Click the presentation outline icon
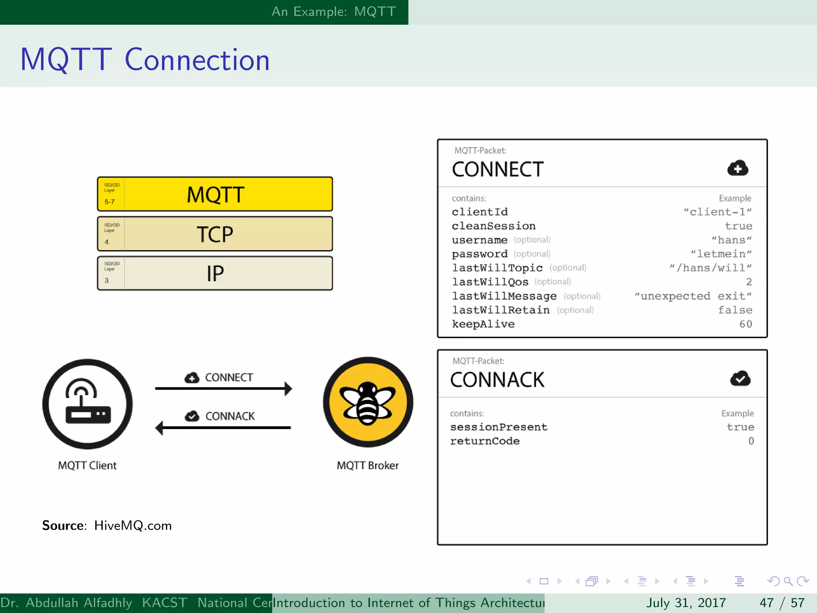Screen dimensions: 817x613 739,581
